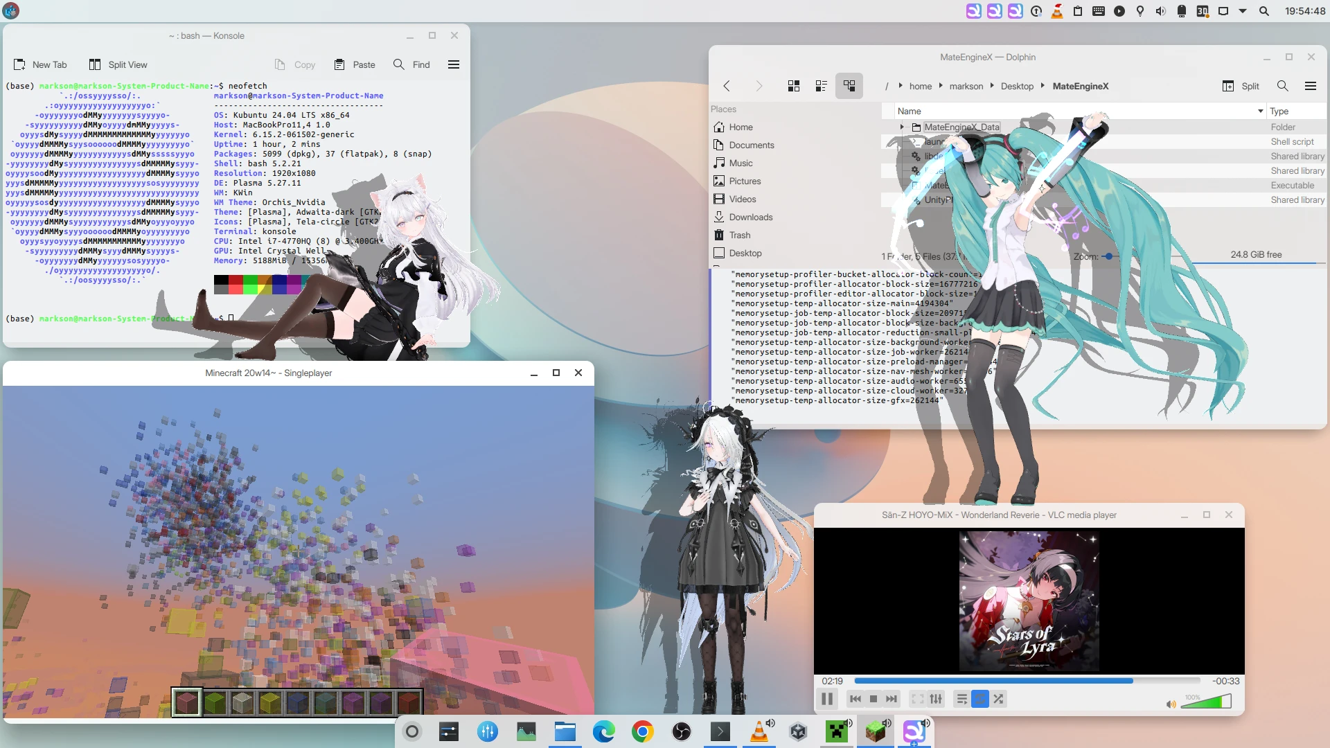Expand hidden system tray icons arrow
Viewport: 1330px width, 748px height.
pyautogui.click(x=1243, y=11)
